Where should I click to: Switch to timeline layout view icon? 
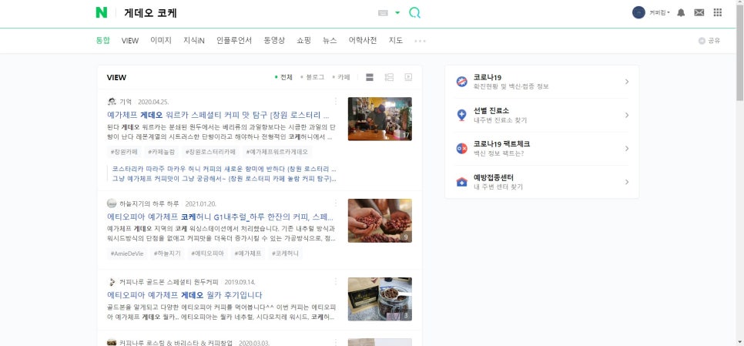(389, 77)
